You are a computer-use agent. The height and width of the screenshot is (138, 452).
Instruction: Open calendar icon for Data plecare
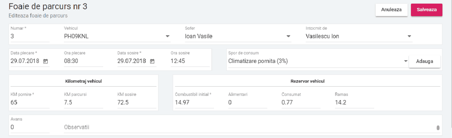[x=46, y=61]
